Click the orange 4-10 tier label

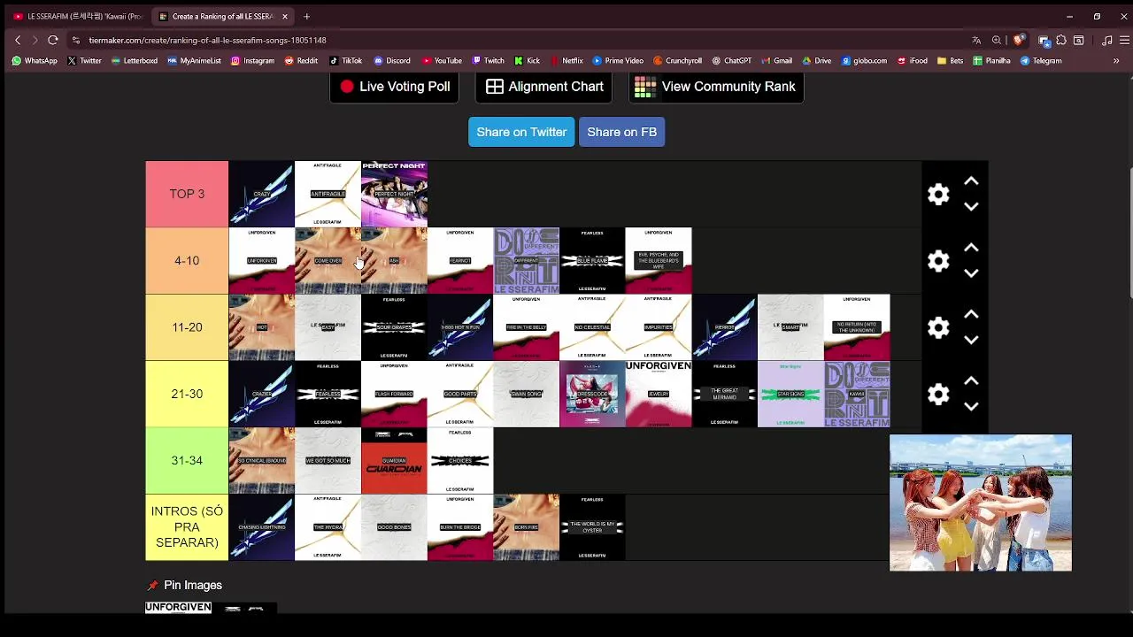(x=187, y=261)
